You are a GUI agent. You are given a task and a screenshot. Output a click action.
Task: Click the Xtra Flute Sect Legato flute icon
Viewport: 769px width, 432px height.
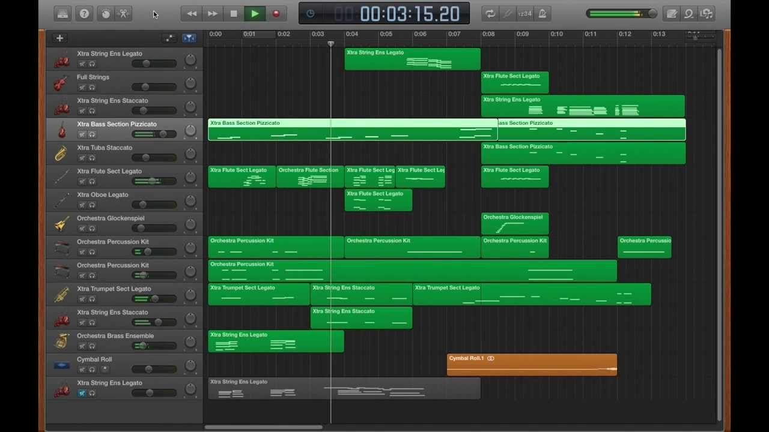(x=61, y=177)
